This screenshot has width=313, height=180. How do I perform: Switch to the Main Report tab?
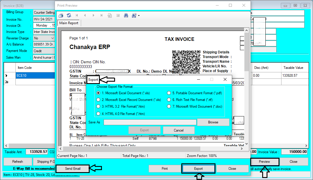pos(68,23)
